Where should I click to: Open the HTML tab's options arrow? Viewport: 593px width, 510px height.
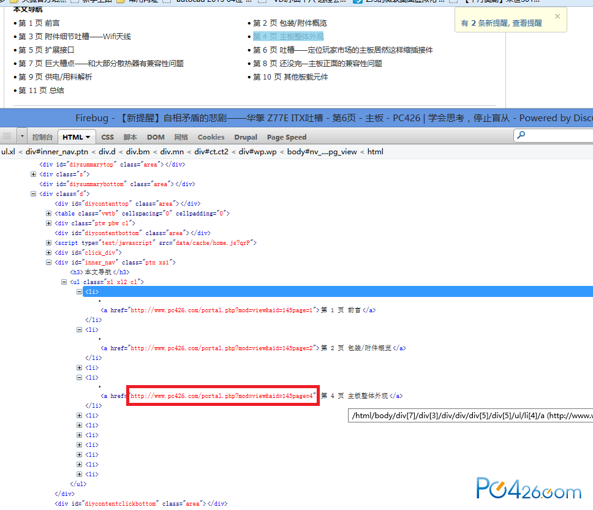click(x=88, y=137)
